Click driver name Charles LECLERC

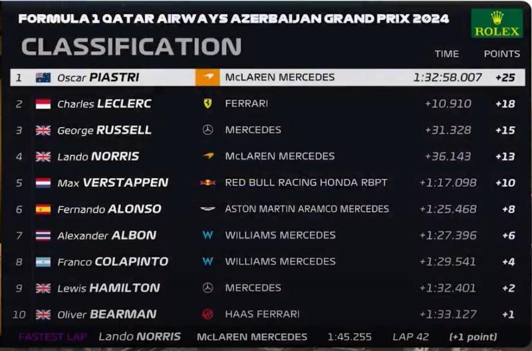pos(104,104)
